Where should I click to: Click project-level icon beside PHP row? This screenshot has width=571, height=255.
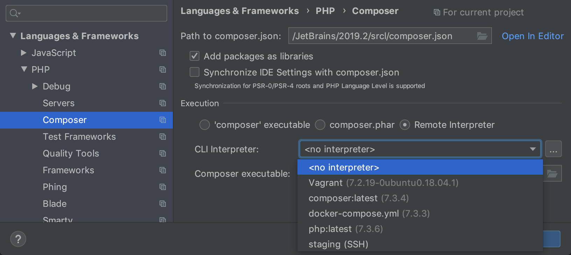(x=163, y=70)
